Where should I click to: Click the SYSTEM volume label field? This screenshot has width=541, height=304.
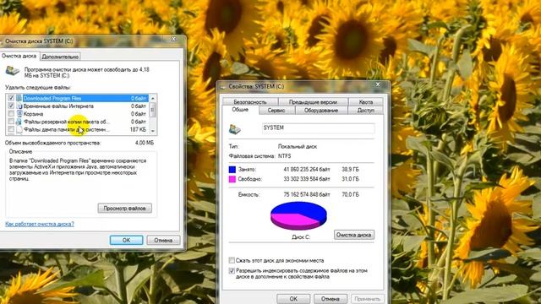318,128
